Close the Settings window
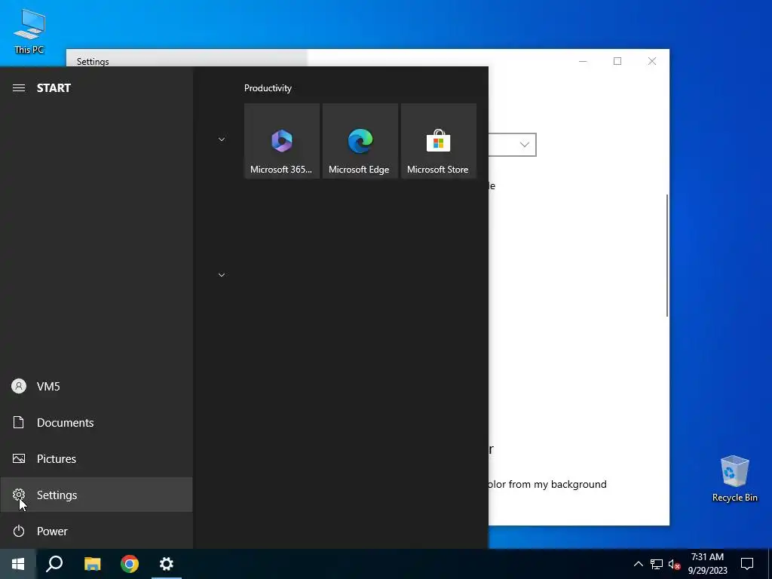772x579 pixels. coord(652,61)
